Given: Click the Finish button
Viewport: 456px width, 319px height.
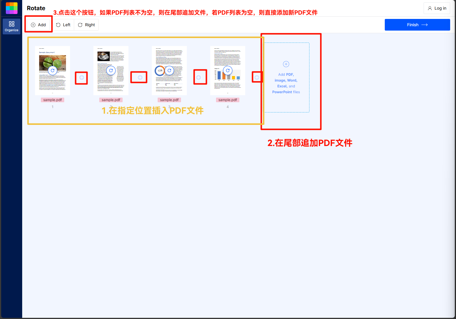Looking at the screenshot, I should pos(417,25).
